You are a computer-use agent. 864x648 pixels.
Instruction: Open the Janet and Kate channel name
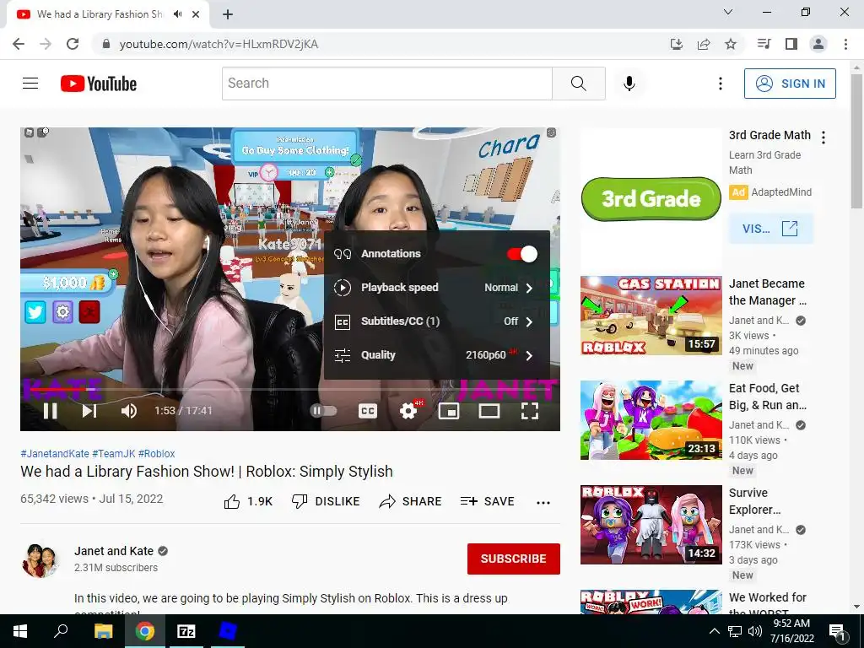[114, 551]
